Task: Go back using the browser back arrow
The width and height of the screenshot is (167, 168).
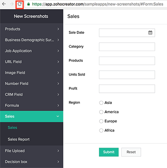Action: coord(4,4)
